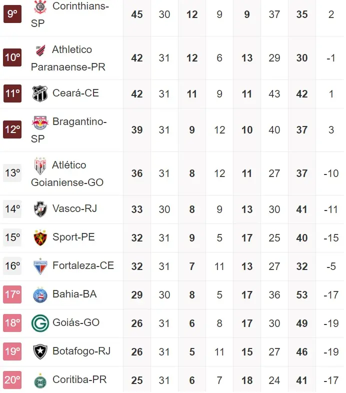The height and width of the screenshot is (393, 346).
Task: Click the Sport-PE lion crest icon
Action: [39, 237]
